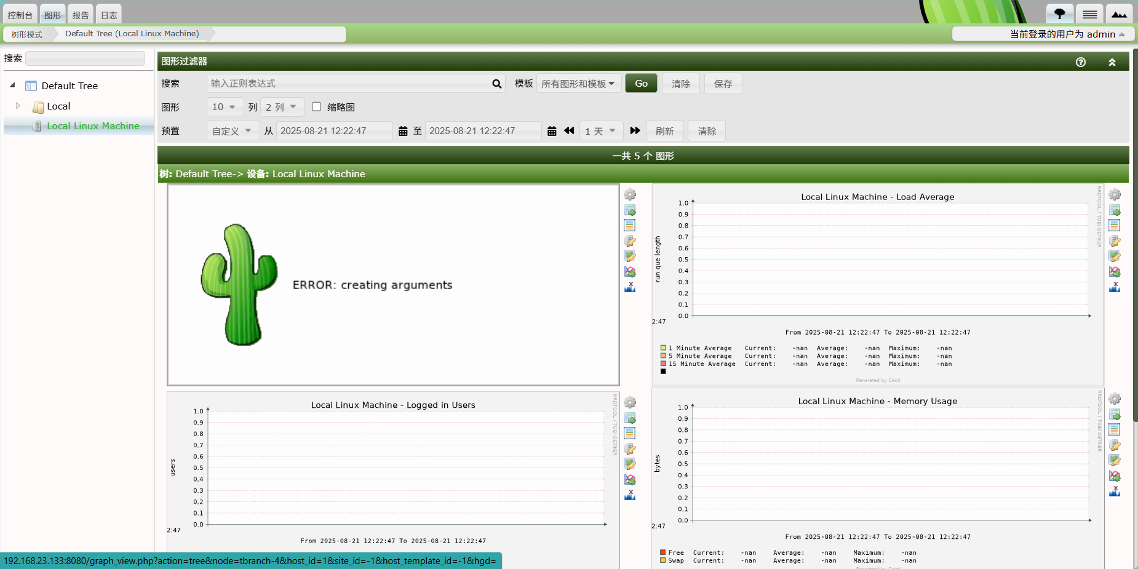Click the magnifier icon in regex search box

[497, 84]
